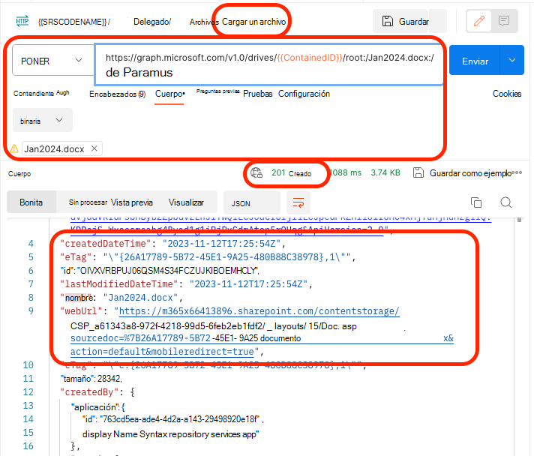Click the {{SRSCODENAME}} breadcrumb

coord(74,22)
